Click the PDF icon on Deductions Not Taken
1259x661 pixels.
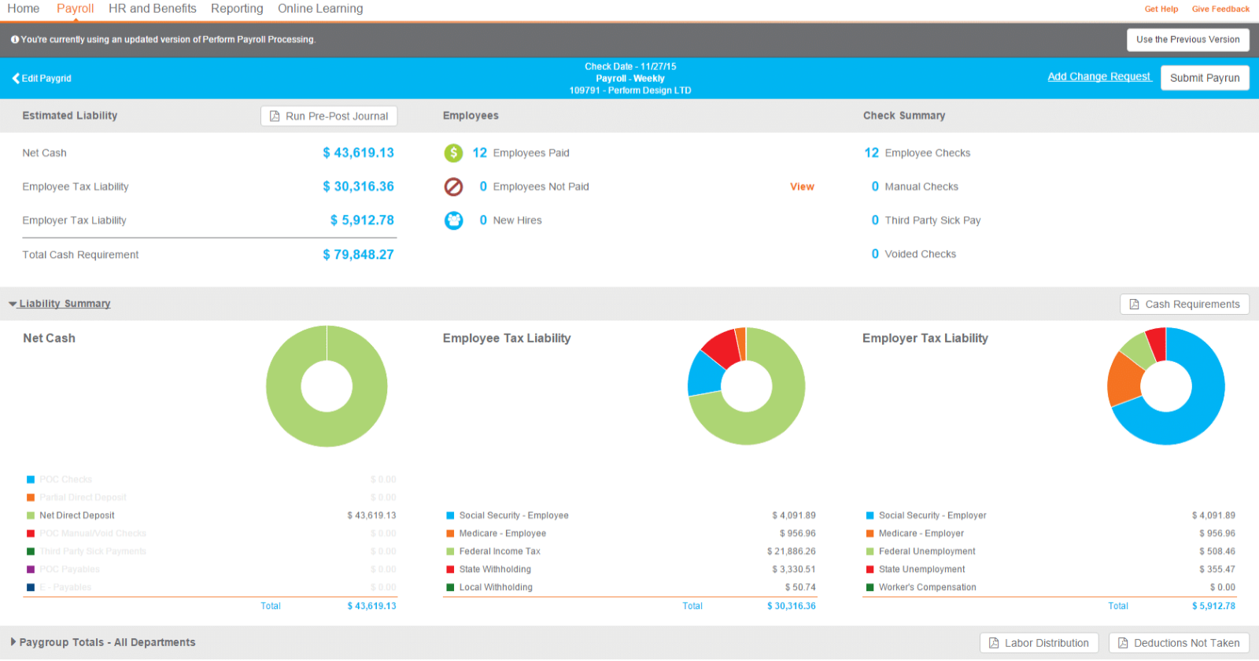click(x=1123, y=643)
